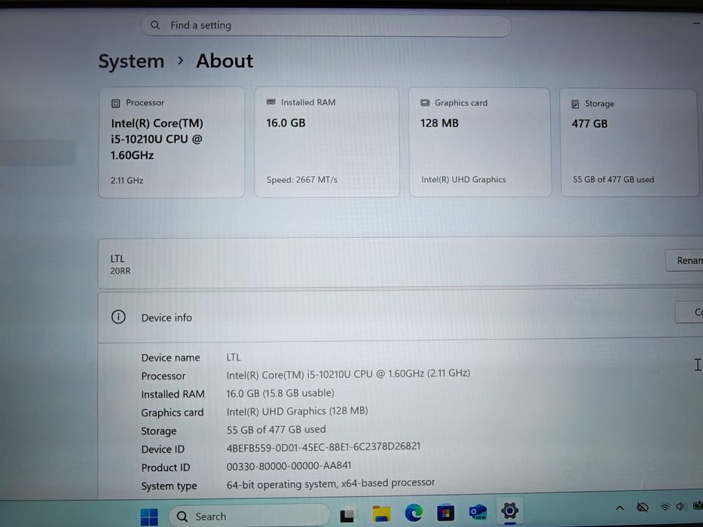Click the Speed: 2667 MT/s text

[x=302, y=180]
